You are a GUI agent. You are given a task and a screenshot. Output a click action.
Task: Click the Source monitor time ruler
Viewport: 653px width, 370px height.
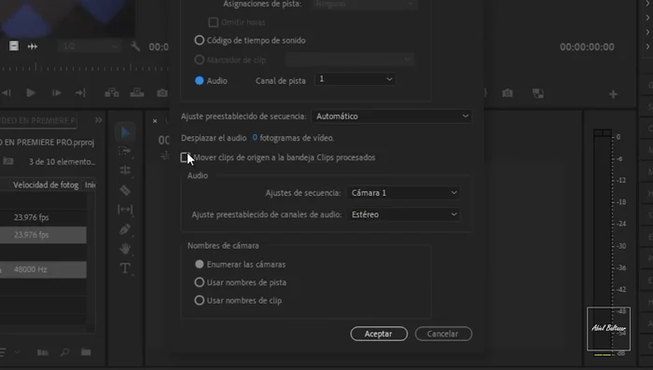85,67
